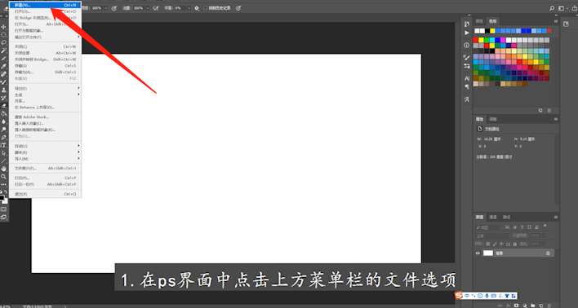Screen dimensions: 578x308
Task: Select the Pen tool
Action: [4, 137]
